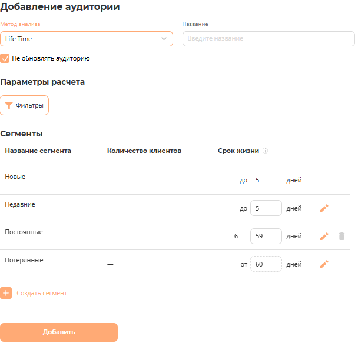
Task: Click the Добавить button
Action: 59,332
